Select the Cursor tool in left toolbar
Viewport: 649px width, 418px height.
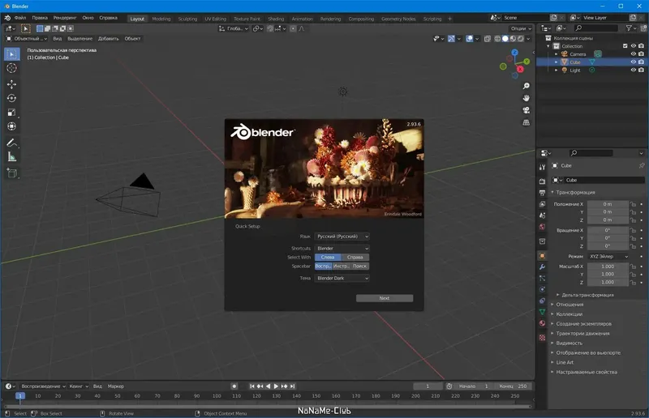pyautogui.click(x=12, y=68)
